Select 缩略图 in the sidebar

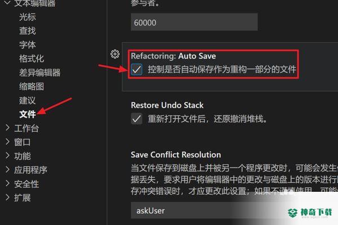[32, 87]
